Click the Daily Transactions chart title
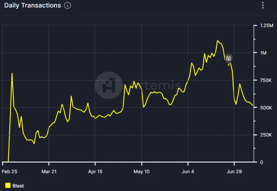The height and width of the screenshot is (191, 277). coord(32,6)
